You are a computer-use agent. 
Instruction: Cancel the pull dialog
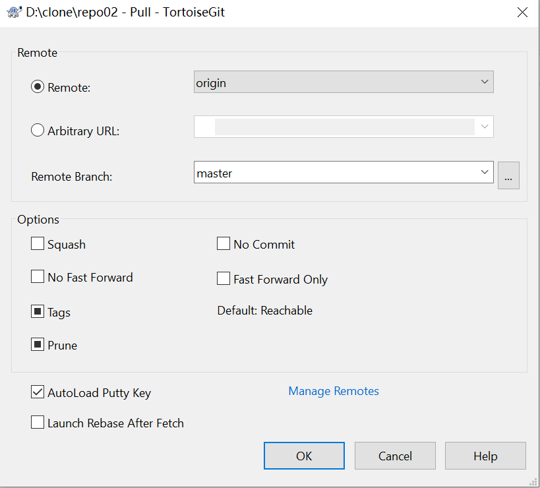click(x=395, y=456)
